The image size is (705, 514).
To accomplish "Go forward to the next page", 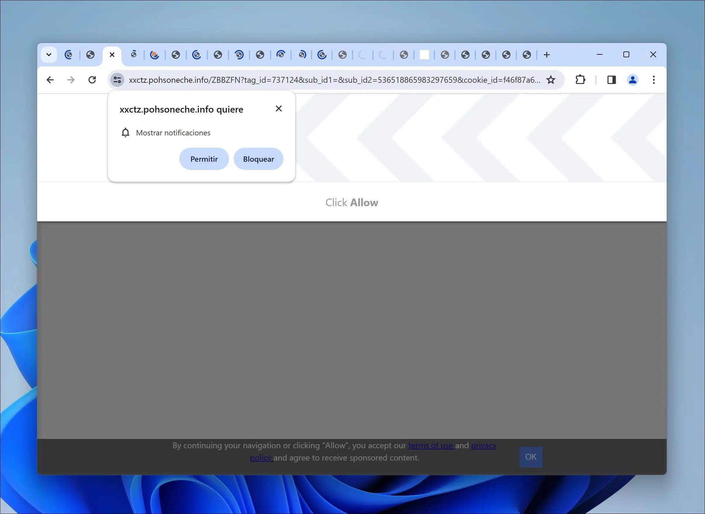I will click(71, 80).
